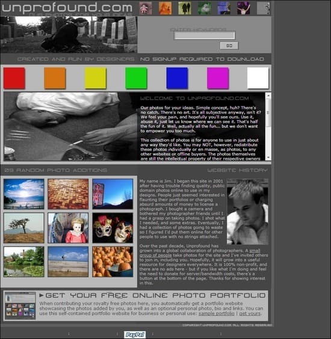Open the green header thumbnail icon
Viewport: 331px width, 339px height.
point(205,8)
